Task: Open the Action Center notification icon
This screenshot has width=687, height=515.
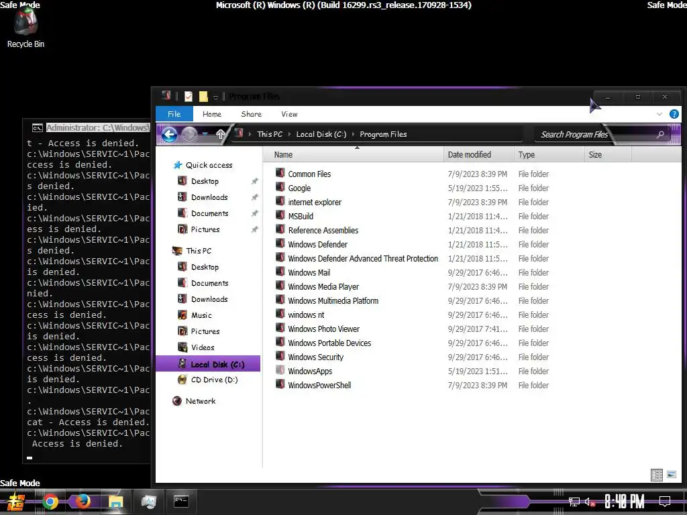Action: [665, 502]
